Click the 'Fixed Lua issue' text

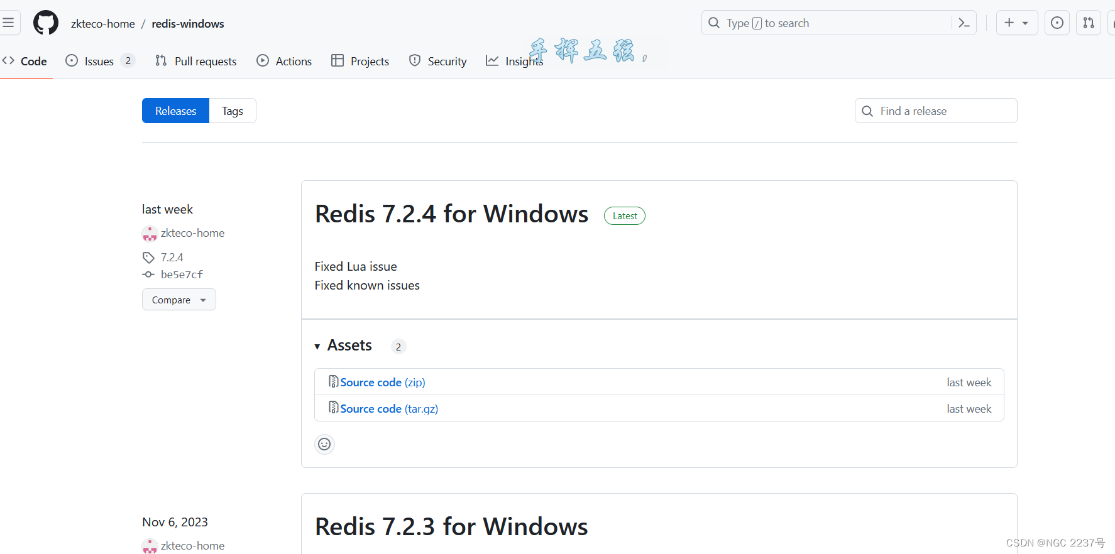(x=356, y=266)
